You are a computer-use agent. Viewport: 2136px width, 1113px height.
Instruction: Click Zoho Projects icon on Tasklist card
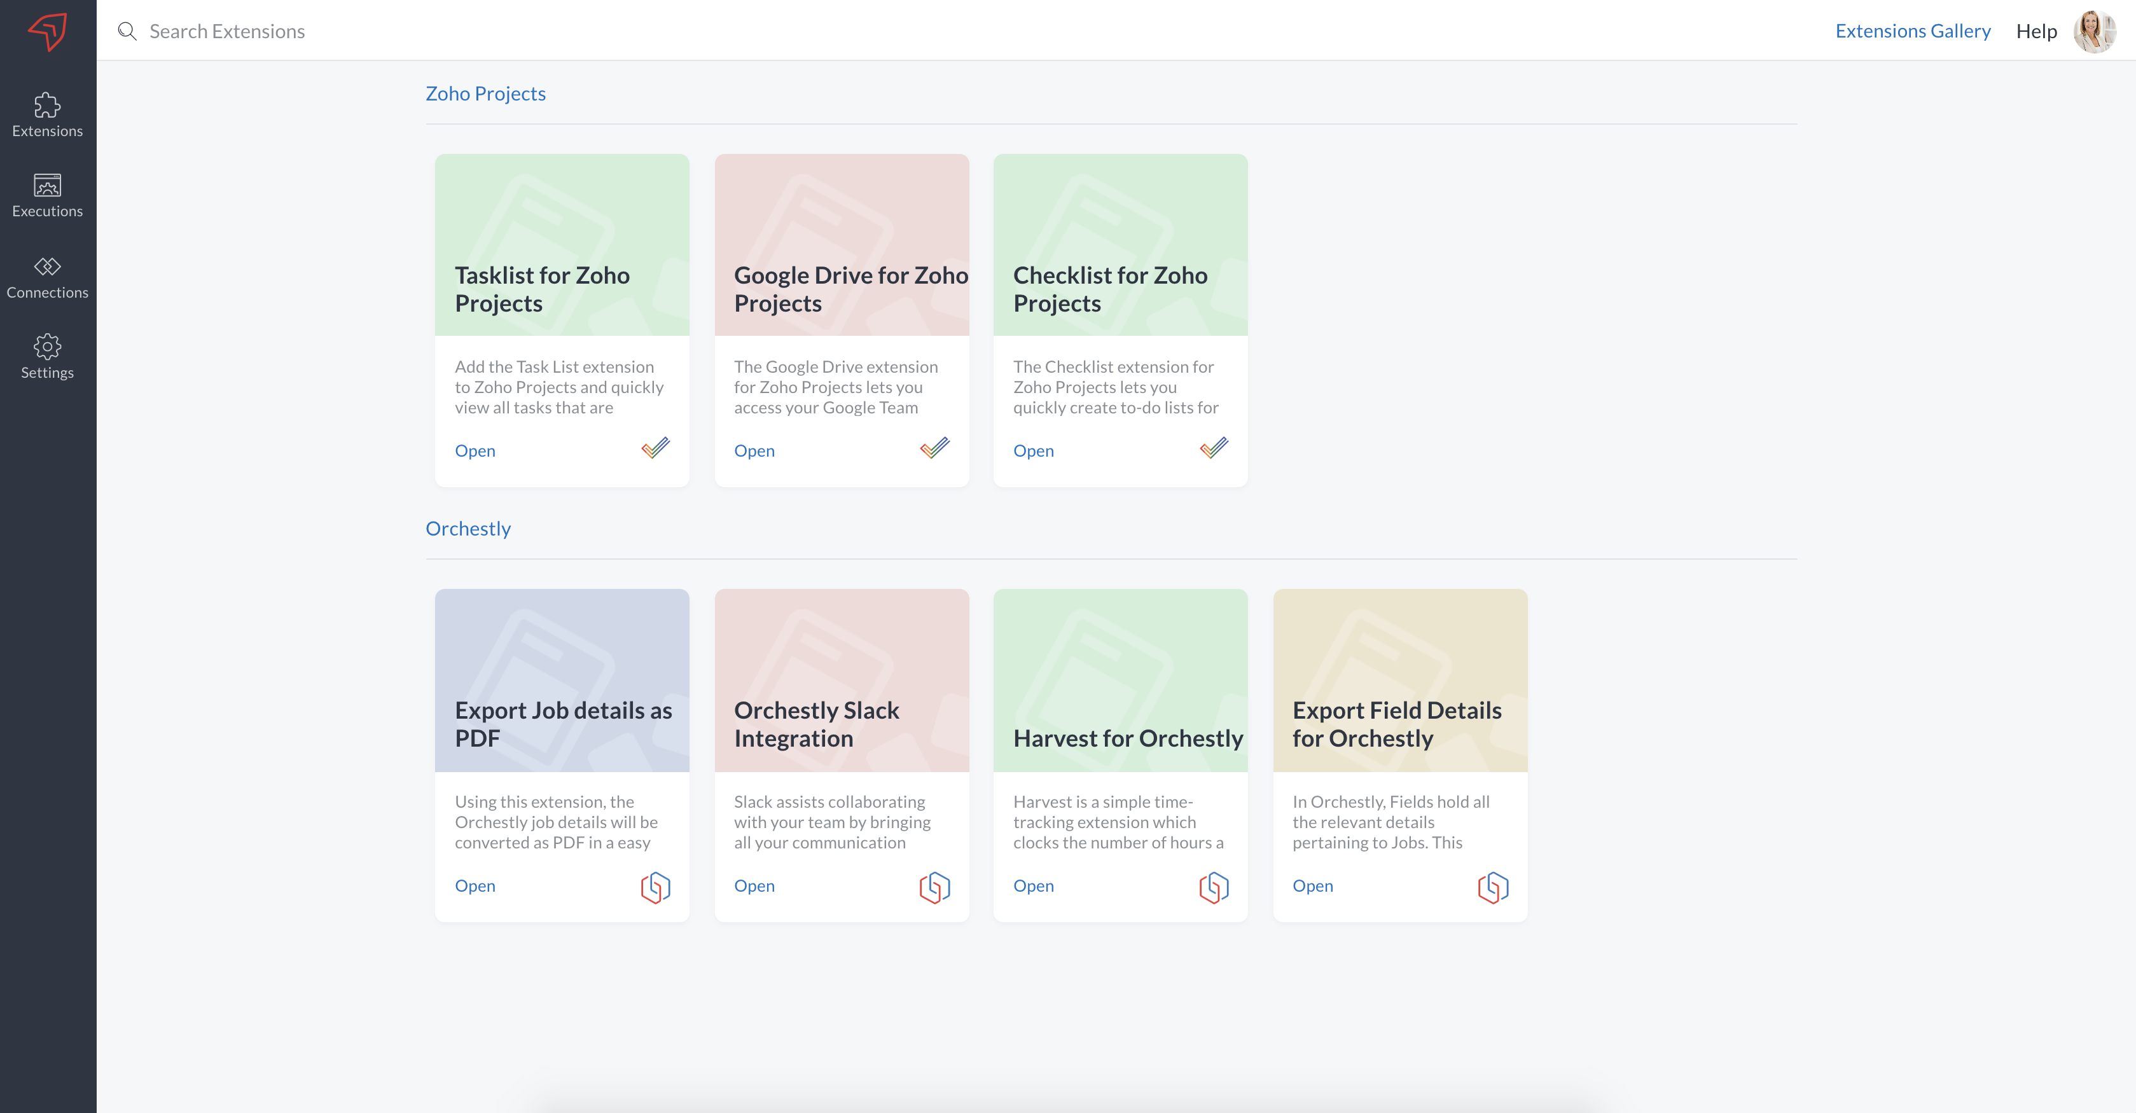(x=655, y=448)
